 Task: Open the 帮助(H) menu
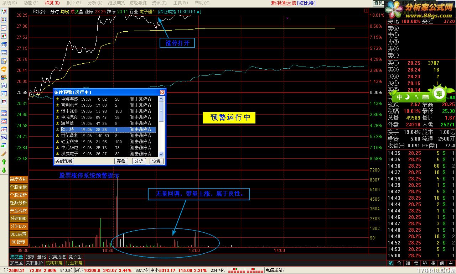coord(202,3)
